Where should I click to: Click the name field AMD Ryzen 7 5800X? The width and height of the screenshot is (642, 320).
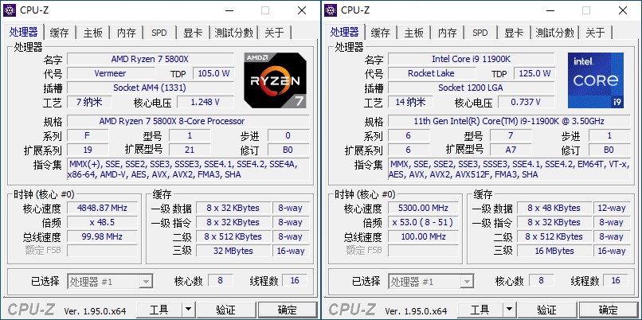pos(151,59)
